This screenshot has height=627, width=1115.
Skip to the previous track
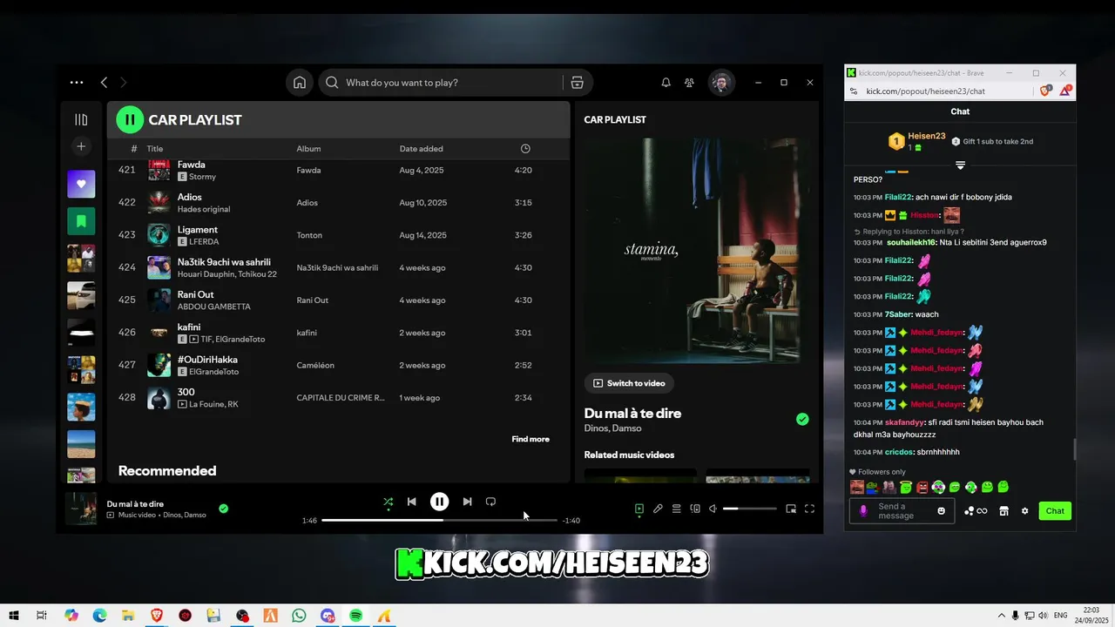coord(412,502)
